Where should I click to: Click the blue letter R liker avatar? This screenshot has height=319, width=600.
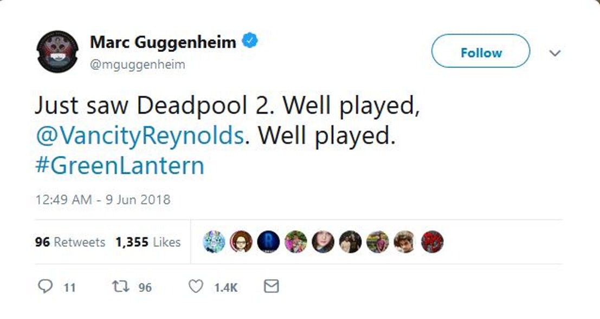pos(268,242)
